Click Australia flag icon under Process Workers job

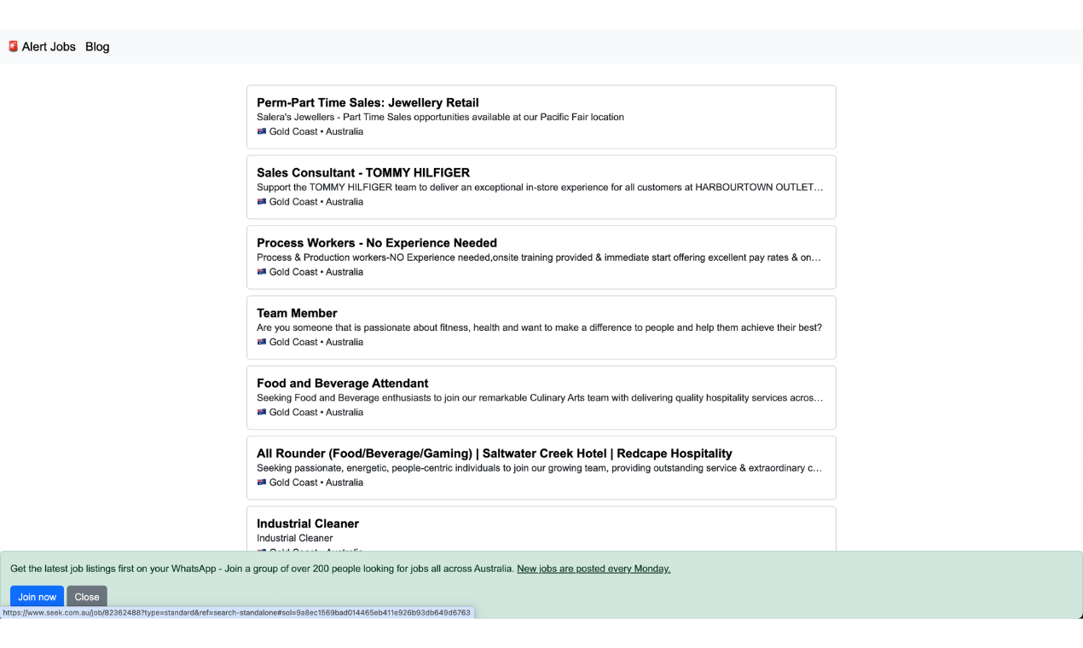pyautogui.click(x=262, y=272)
